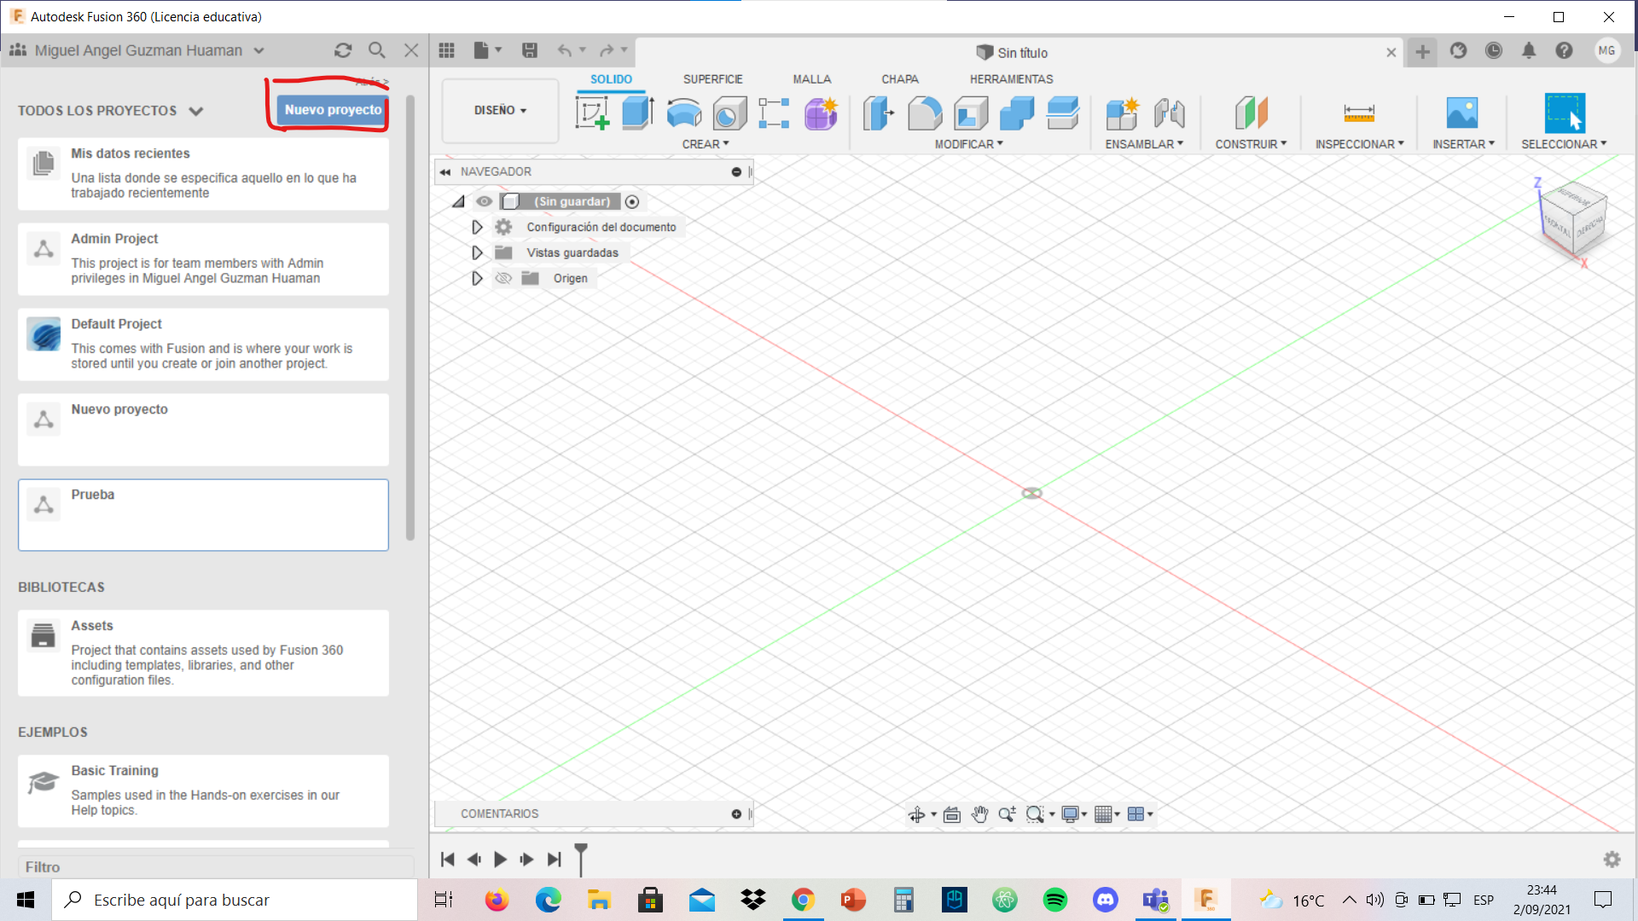Open the CREAR dropdown menu
This screenshot has width=1638, height=921.
point(706,144)
